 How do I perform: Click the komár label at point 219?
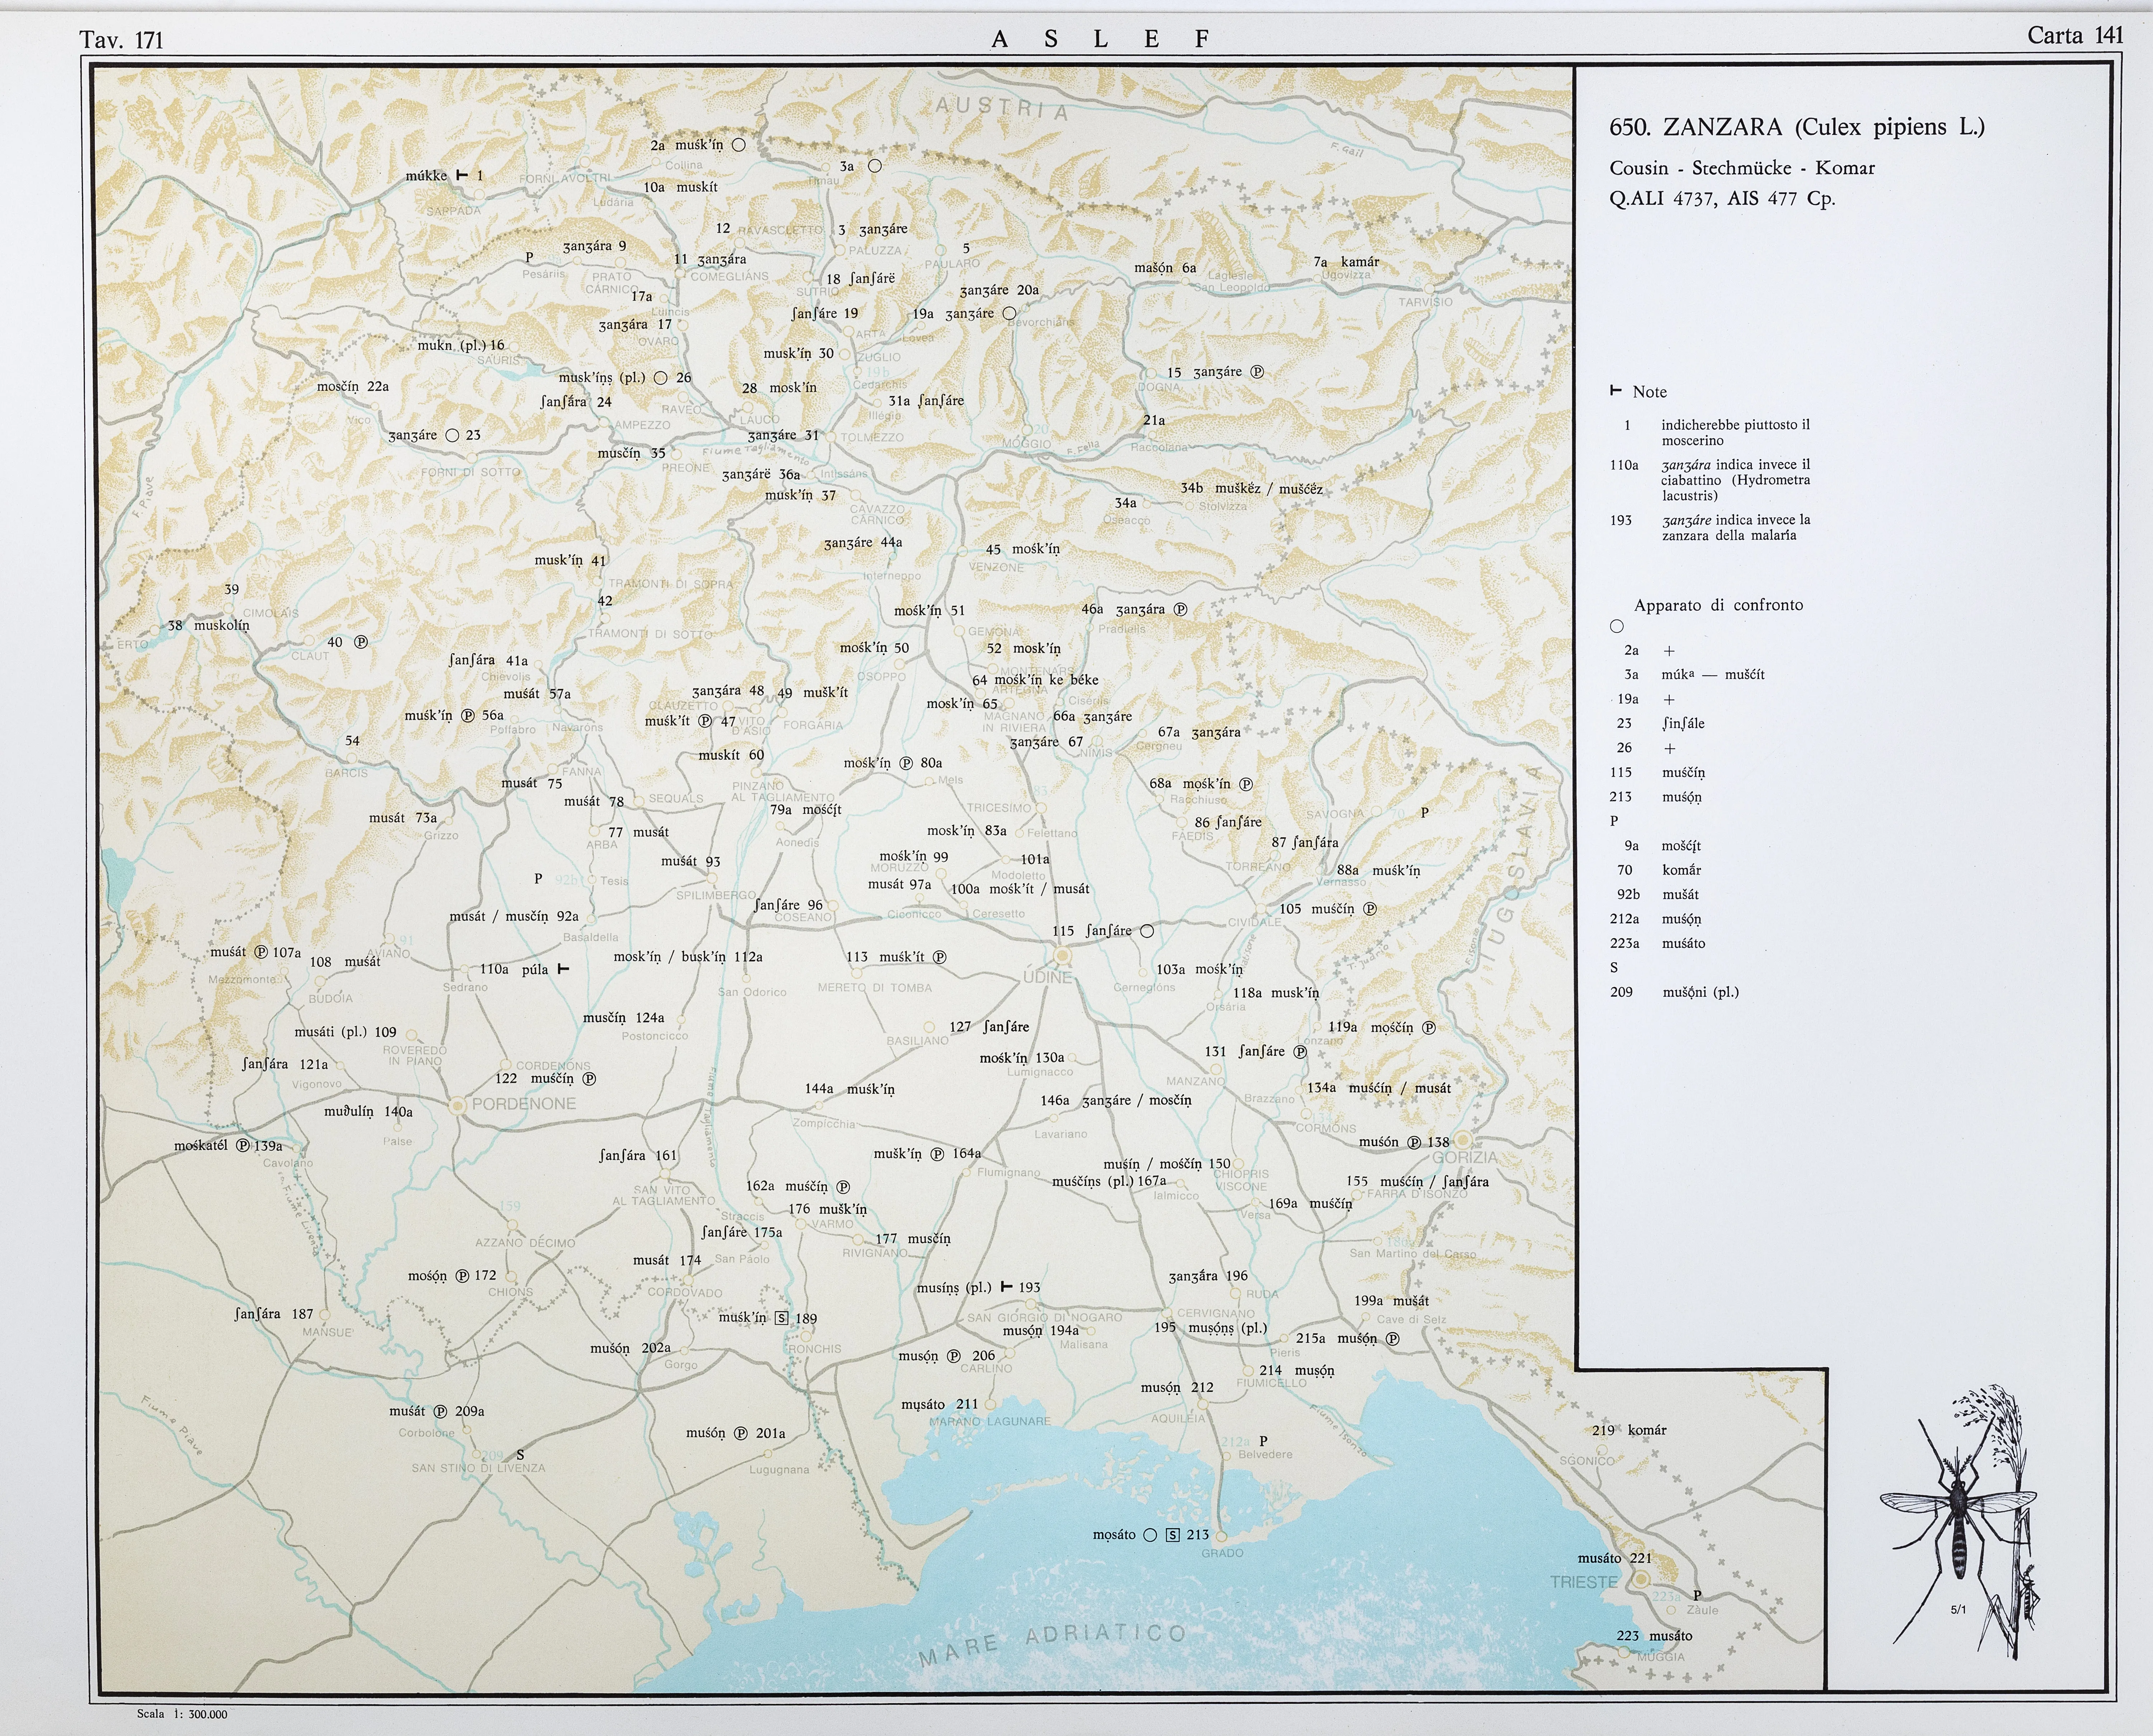[1647, 1430]
